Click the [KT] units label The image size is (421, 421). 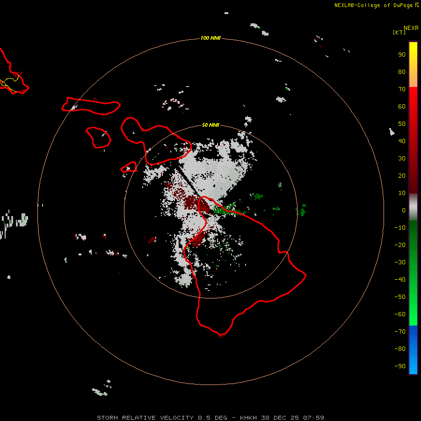(399, 32)
